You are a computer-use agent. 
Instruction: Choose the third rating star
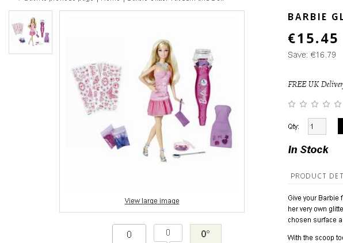pos(315,104)
